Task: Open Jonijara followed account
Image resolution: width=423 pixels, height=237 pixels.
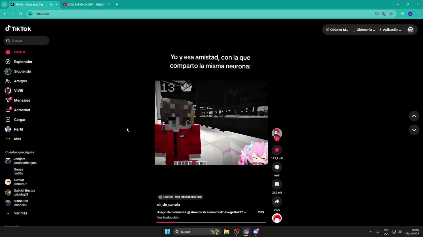Action: pos(25,161)
